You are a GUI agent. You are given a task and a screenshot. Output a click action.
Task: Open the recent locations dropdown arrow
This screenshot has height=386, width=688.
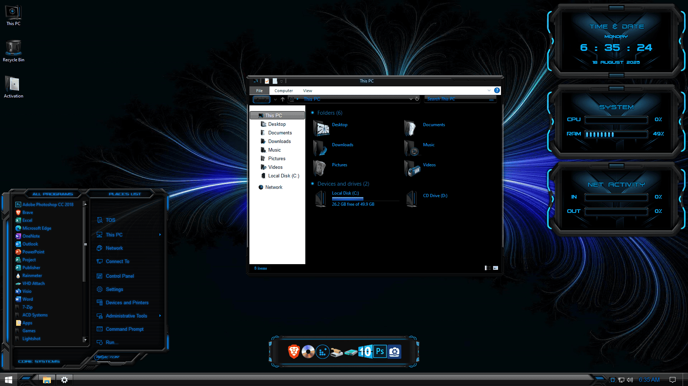(x=275, y=99)
